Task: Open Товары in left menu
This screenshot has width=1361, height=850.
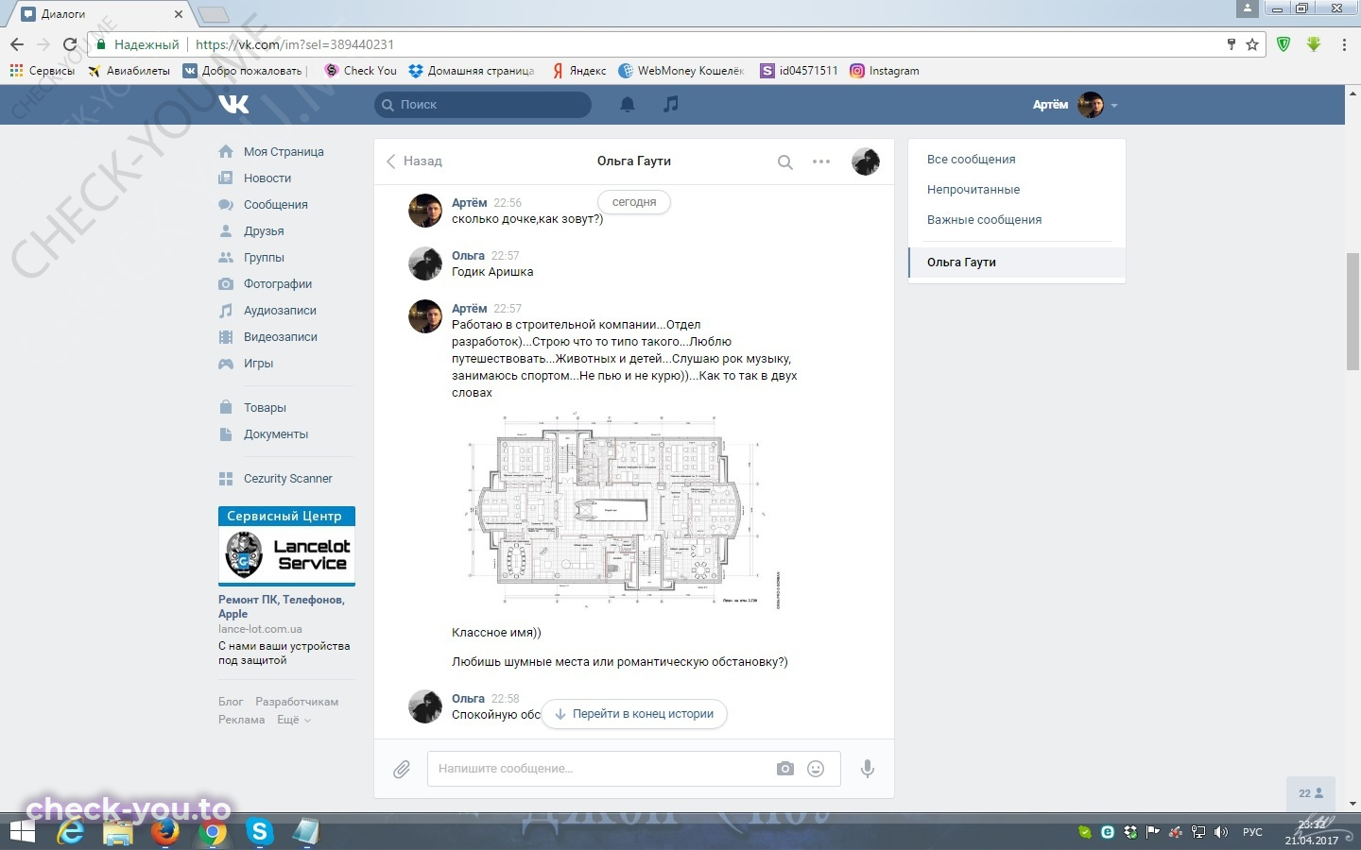Action: pos(265,408)
